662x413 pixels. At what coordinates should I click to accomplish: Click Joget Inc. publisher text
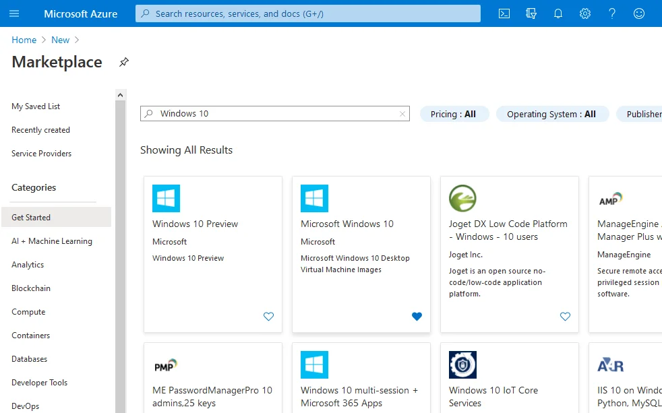point(466,255)
